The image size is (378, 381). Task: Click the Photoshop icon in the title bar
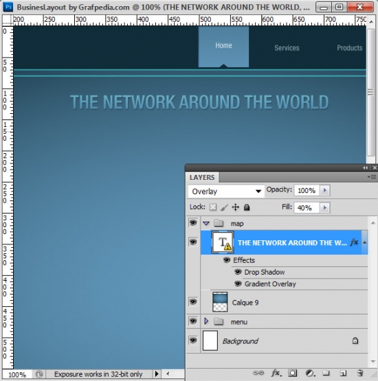coord(8,7)
